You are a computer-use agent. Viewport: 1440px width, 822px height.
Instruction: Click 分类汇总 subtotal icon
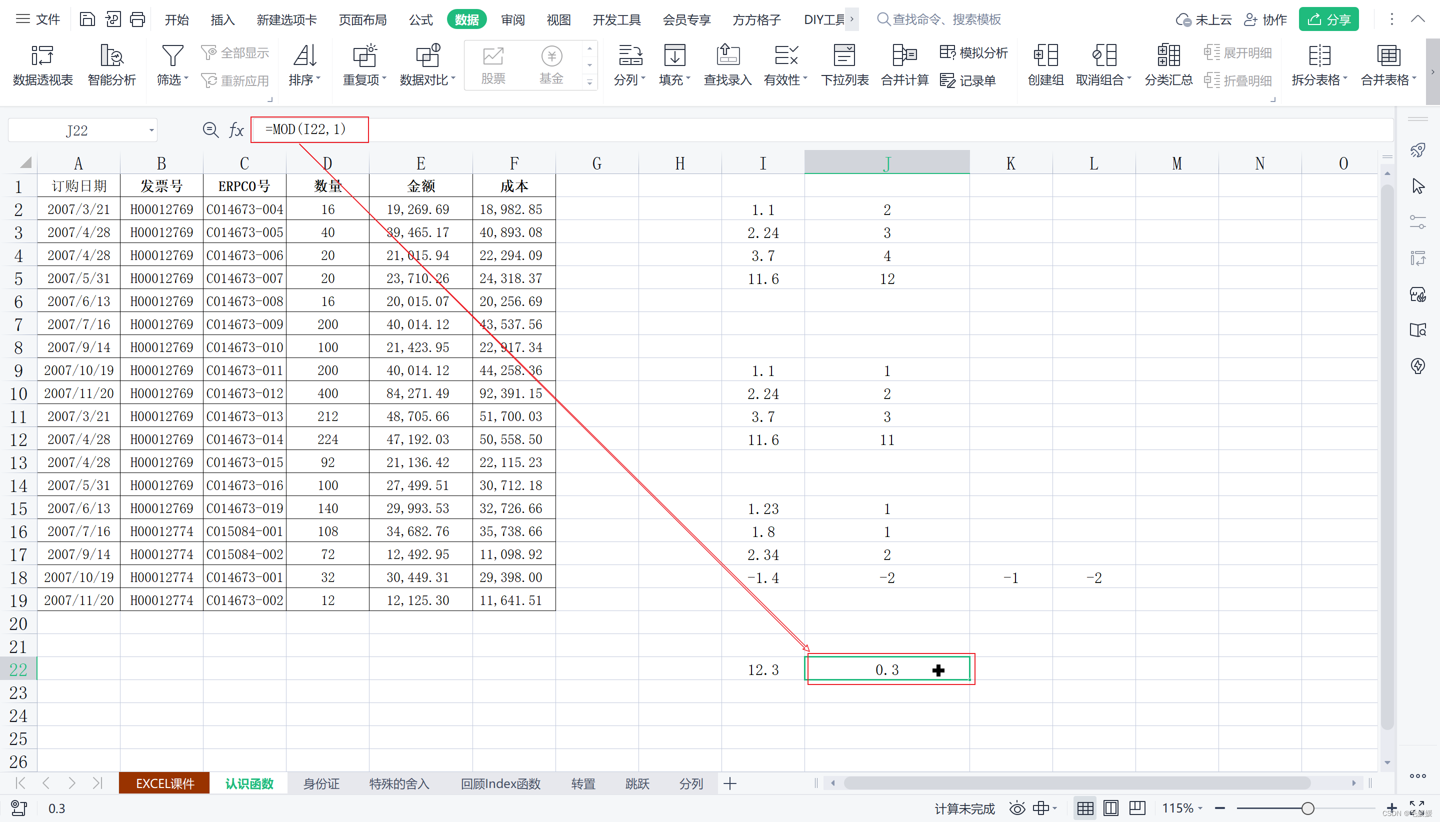point(1168,55)
